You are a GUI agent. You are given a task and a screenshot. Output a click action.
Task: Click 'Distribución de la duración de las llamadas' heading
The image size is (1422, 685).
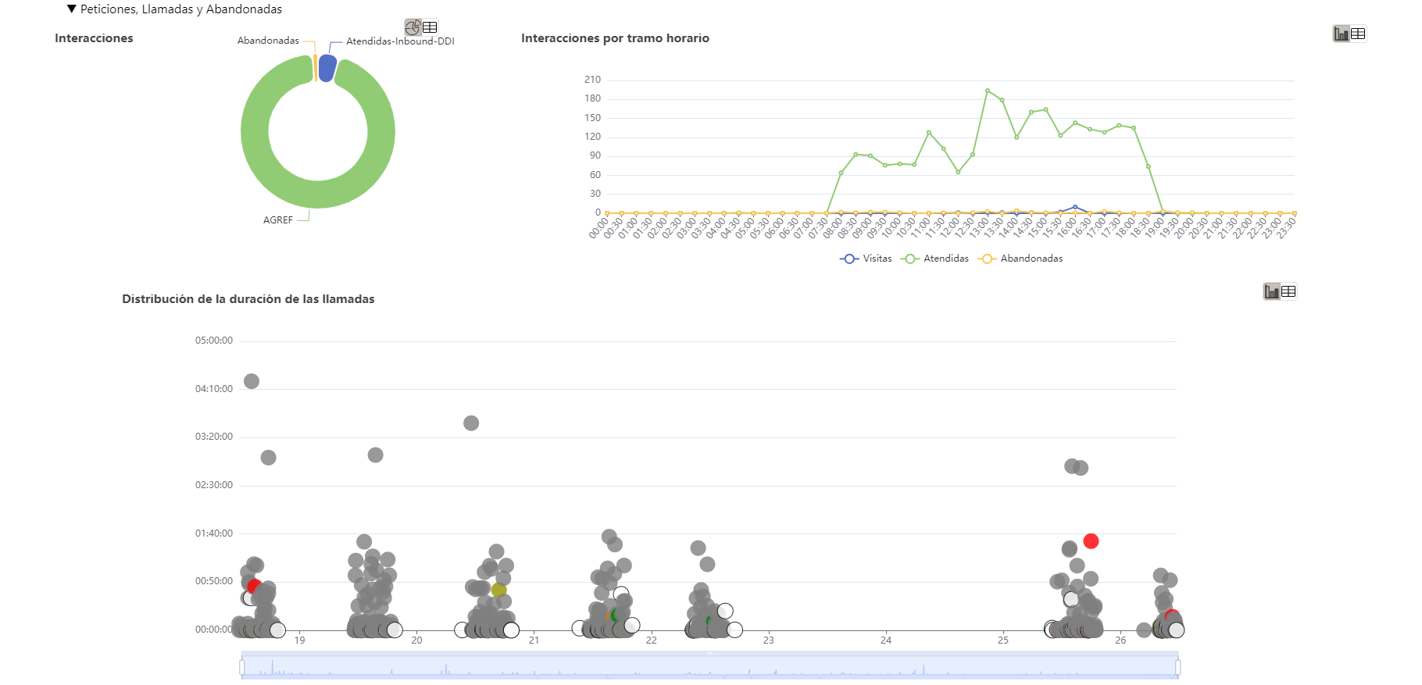point(248,299)
